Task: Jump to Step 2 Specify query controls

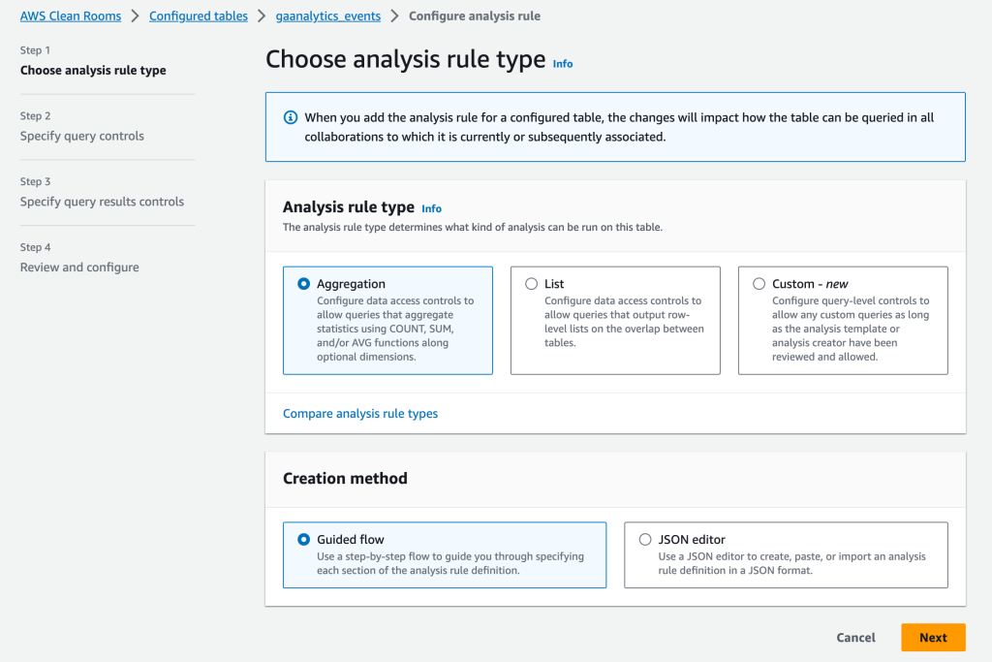Action: coord(84,136)
